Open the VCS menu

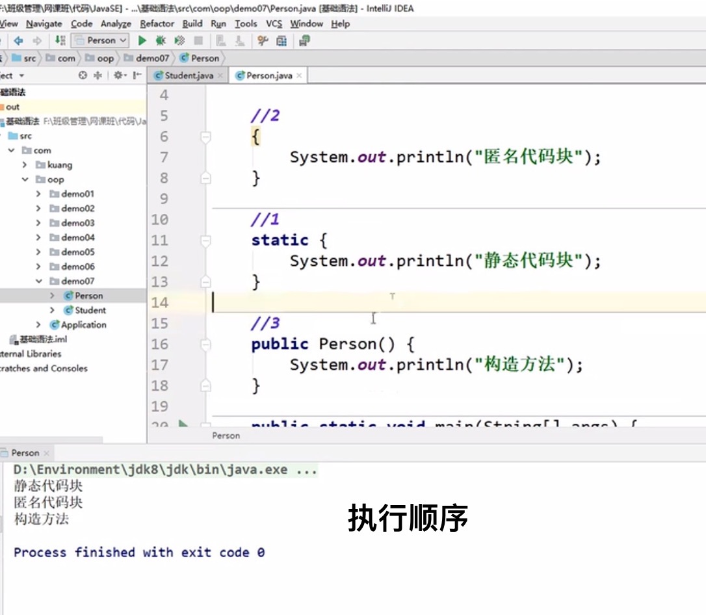click(274, 24)
